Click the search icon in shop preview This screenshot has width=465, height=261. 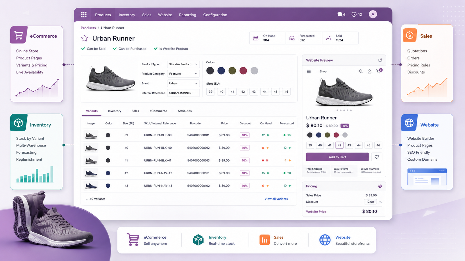point(361,71)
